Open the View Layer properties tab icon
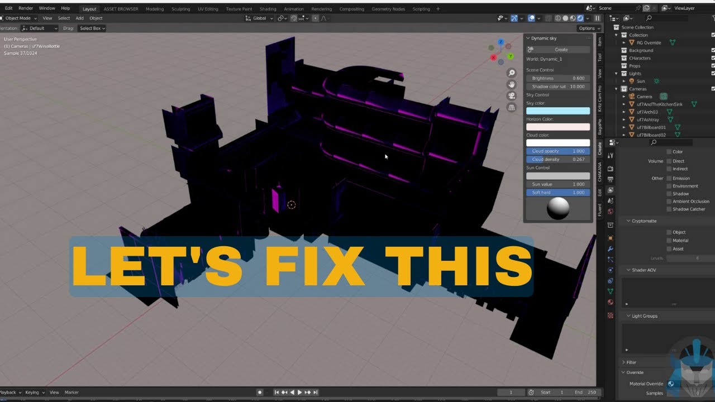 pyautogui.click(x=611, y=190)
